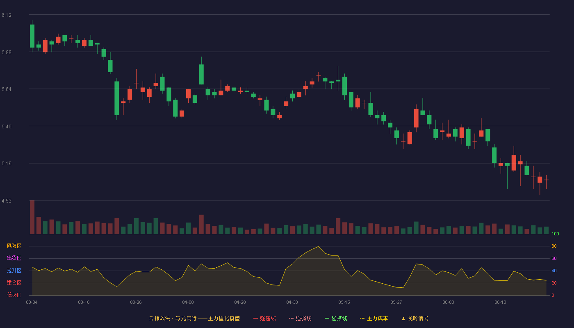This screenshot has height=328, width=574.
Task: Click the 6.12 price axis label
Action: (7, 15)
